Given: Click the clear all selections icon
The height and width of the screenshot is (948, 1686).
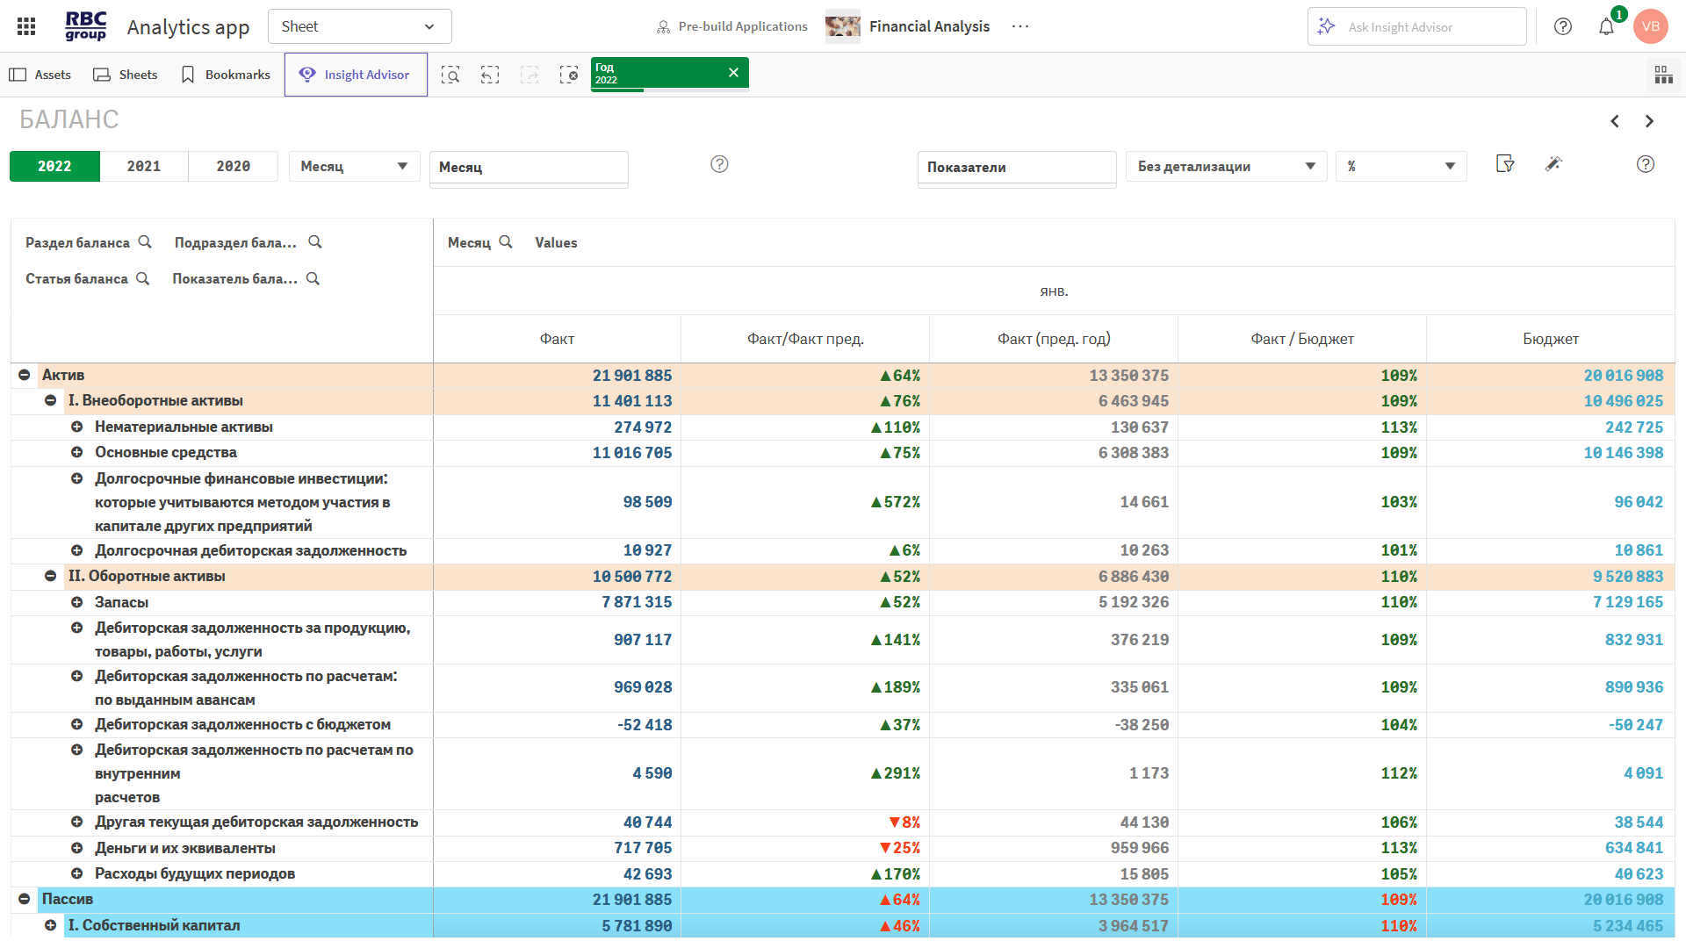Looking at the screenshot, I should [568, 75].
